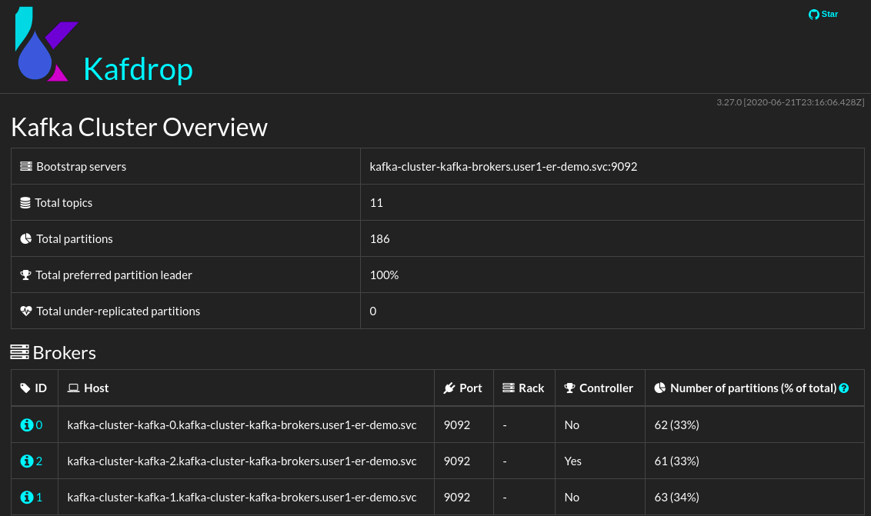Click the Controller value No for broker 1
871x516 pixels.
[572, 497]
